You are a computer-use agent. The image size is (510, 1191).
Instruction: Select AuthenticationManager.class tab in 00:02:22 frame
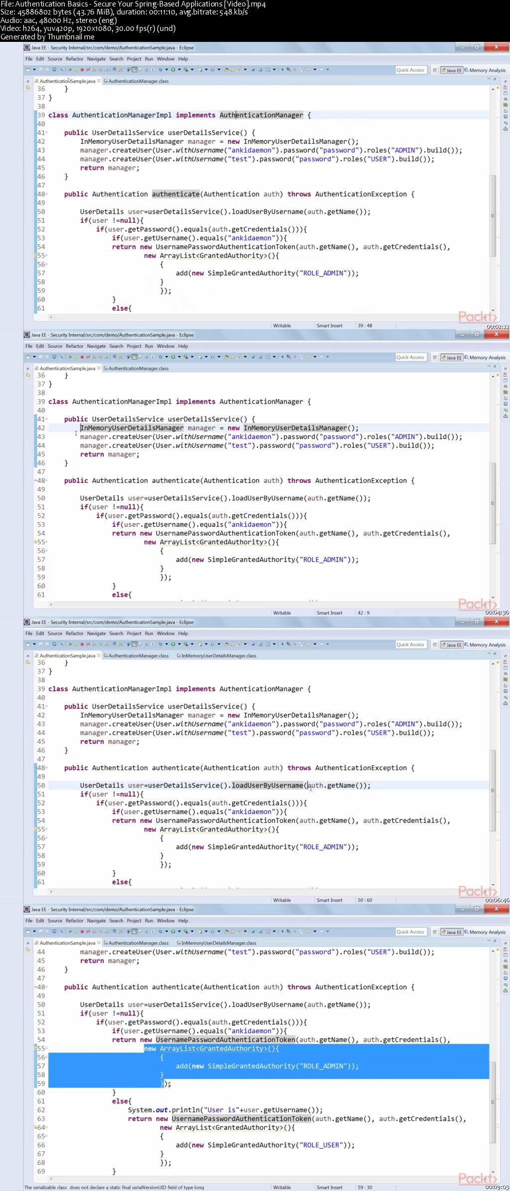tap(136, 81)
